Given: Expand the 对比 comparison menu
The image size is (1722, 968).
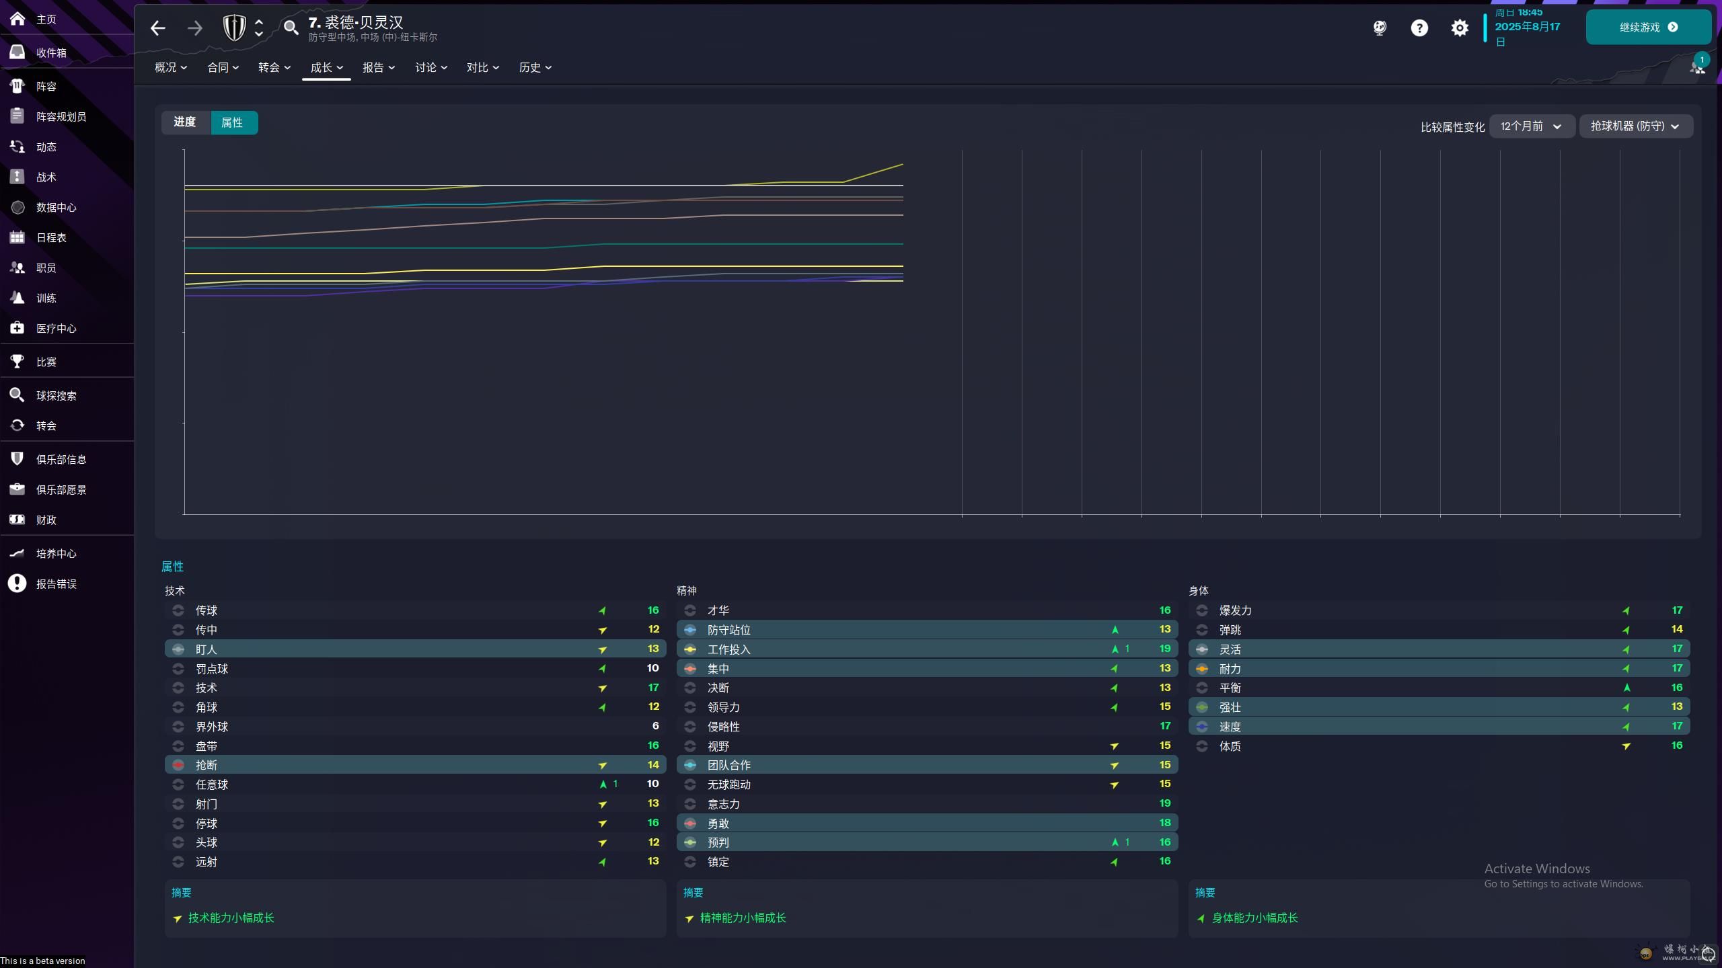Looking at the screenshot, I should click(x=483, y=67).
